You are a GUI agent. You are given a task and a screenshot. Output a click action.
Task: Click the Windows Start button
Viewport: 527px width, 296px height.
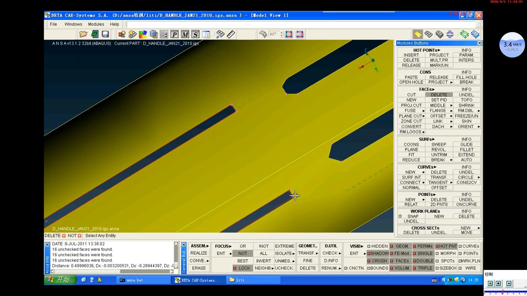tap(60, 280)
